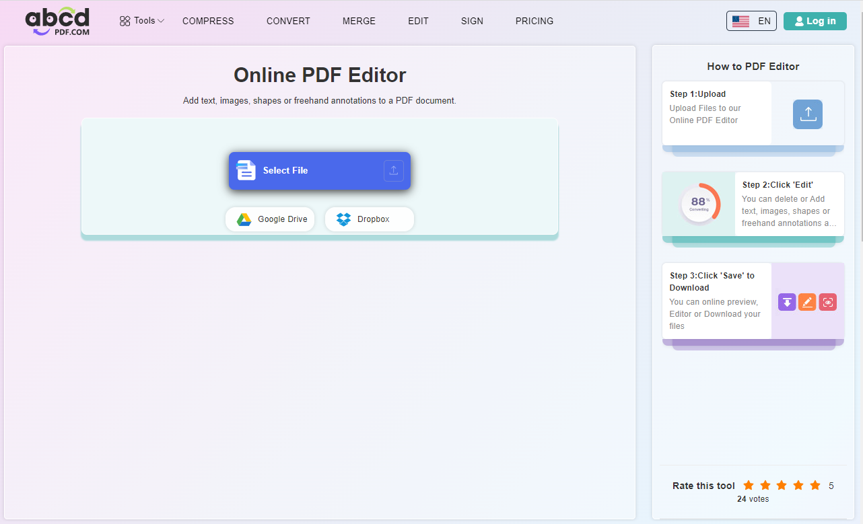
Task: Go to the MERGE page
Action: click(x=359, y=21)
